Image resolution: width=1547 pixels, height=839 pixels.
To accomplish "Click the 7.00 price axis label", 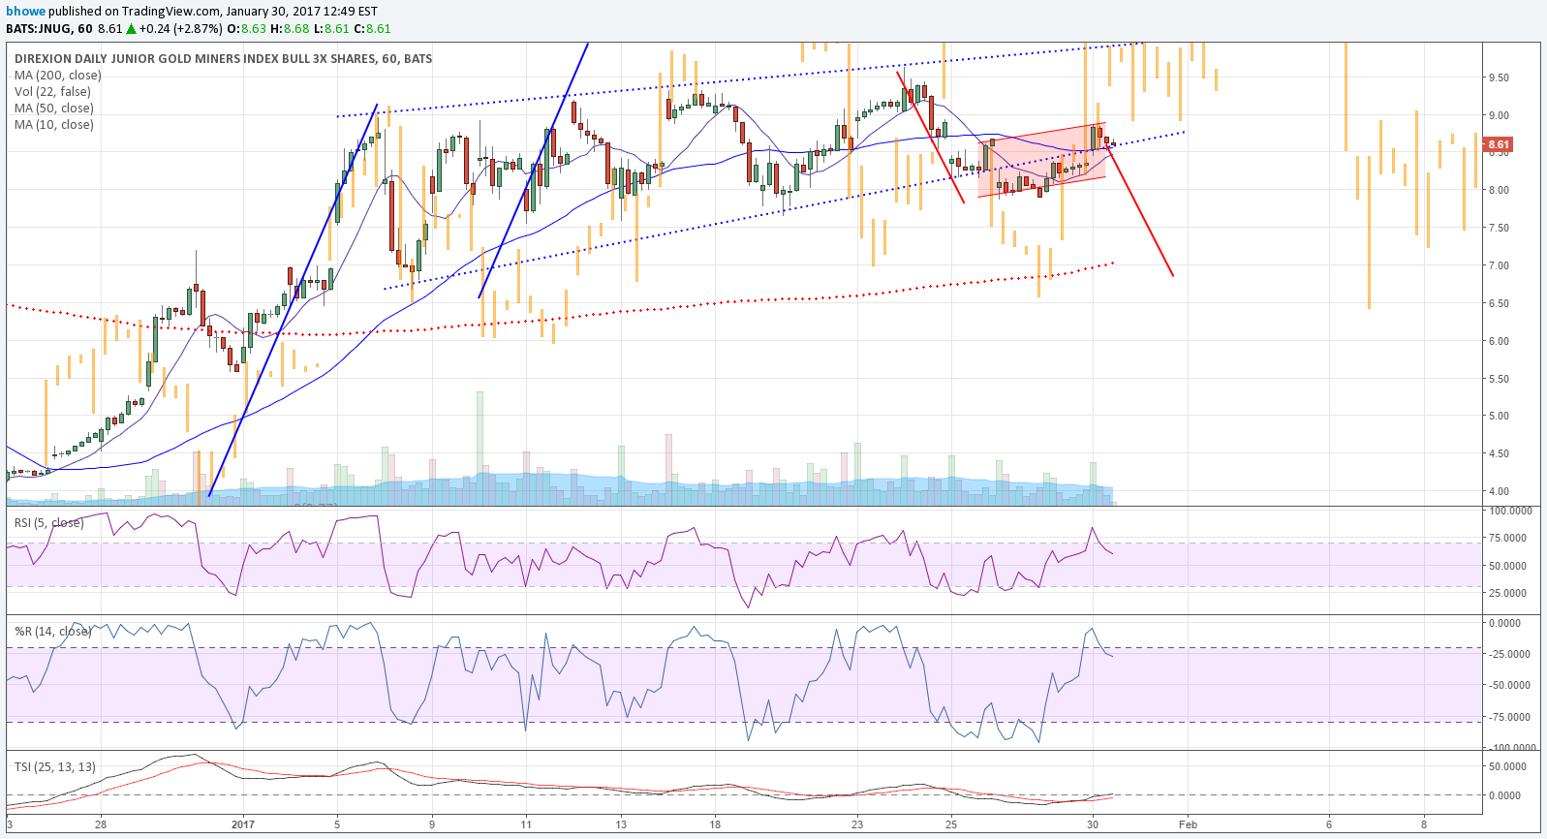I will point(1499,265).
